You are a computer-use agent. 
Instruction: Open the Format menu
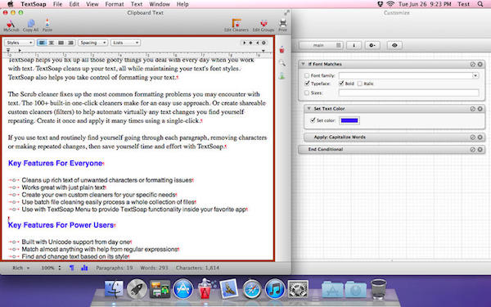point(115,4)
